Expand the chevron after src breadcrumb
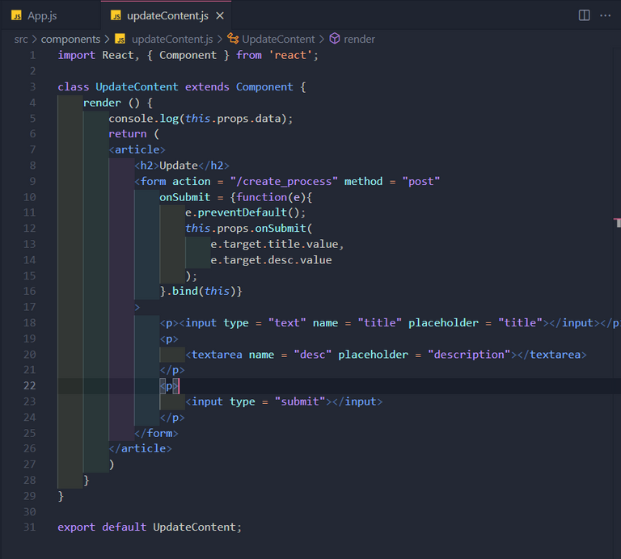Image resolution: width=621 pixels, height=559 pixels. 35,39
